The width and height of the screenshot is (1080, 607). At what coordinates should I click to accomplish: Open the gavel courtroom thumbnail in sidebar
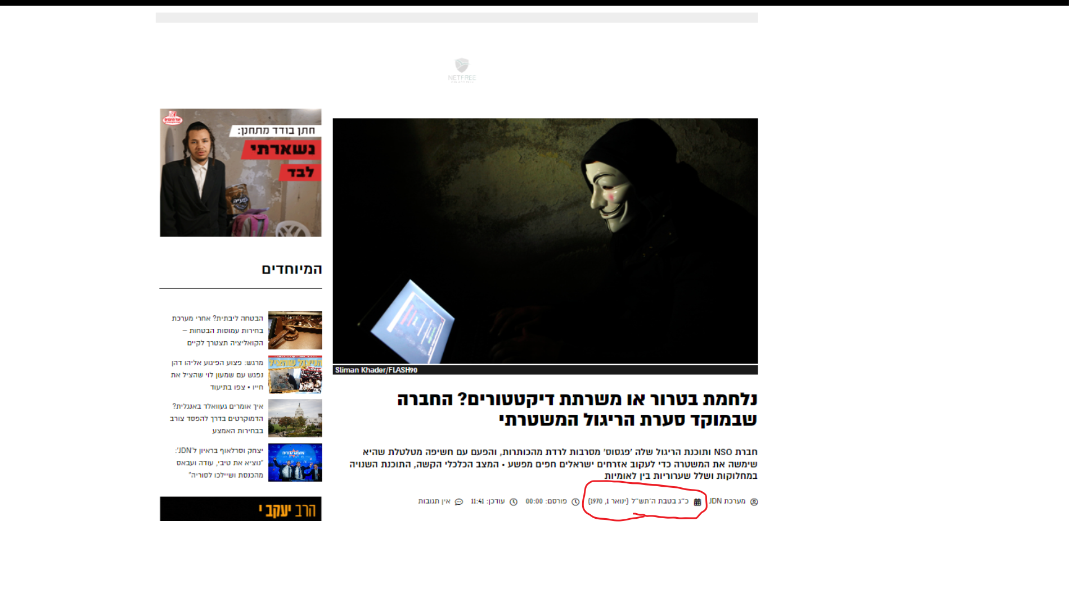coord(295,330)
